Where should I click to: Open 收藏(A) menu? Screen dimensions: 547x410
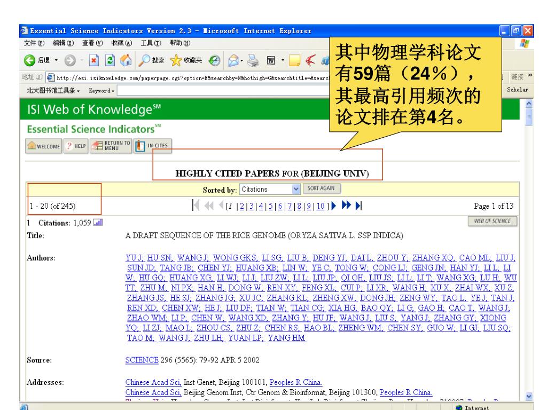click(121, 43)
